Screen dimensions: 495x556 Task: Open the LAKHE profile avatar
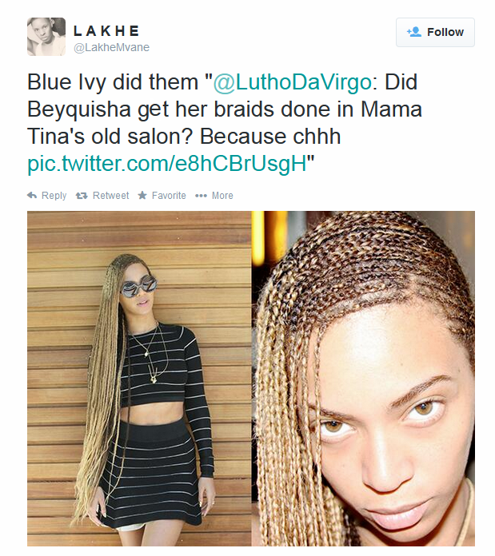(x=46, y=37)
